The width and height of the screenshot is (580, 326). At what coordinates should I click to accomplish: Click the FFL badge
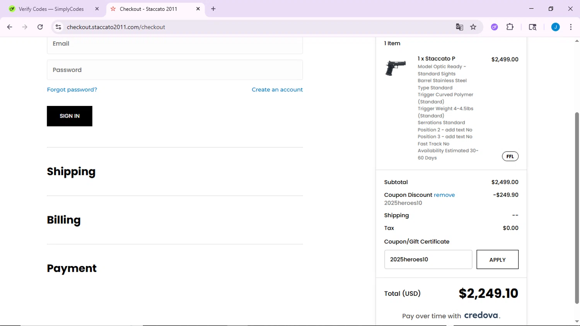pyautogui.click(x=510, y=157)
